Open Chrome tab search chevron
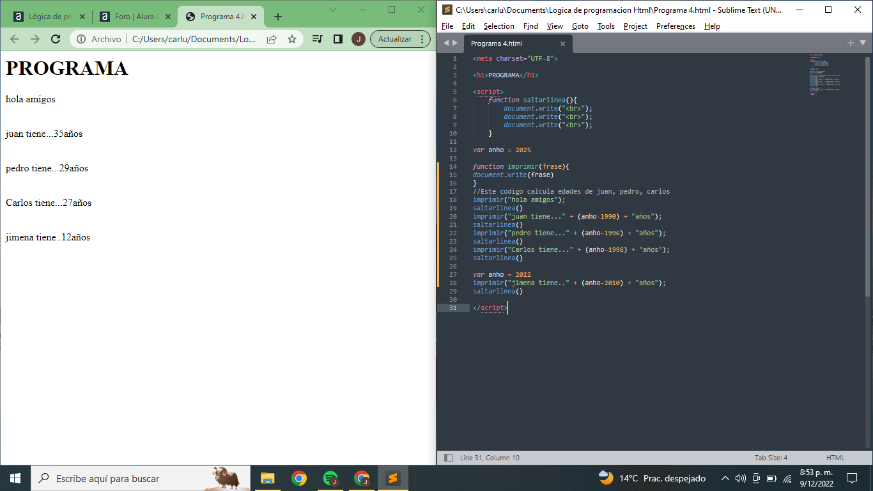 tap(333, 10)
